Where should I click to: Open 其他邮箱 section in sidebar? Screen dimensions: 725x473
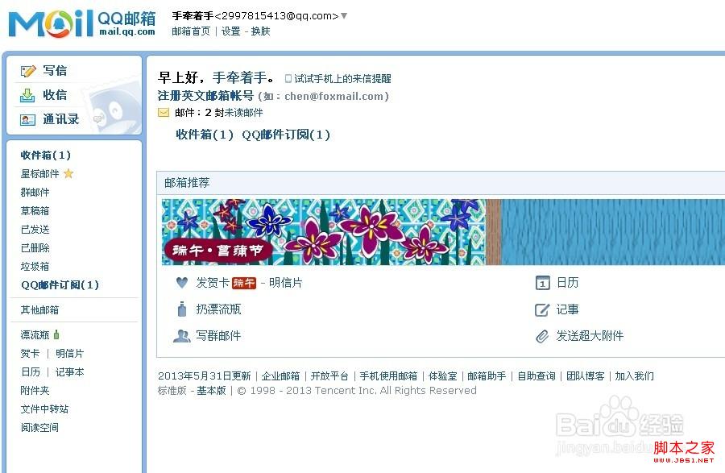pos(39,309)
